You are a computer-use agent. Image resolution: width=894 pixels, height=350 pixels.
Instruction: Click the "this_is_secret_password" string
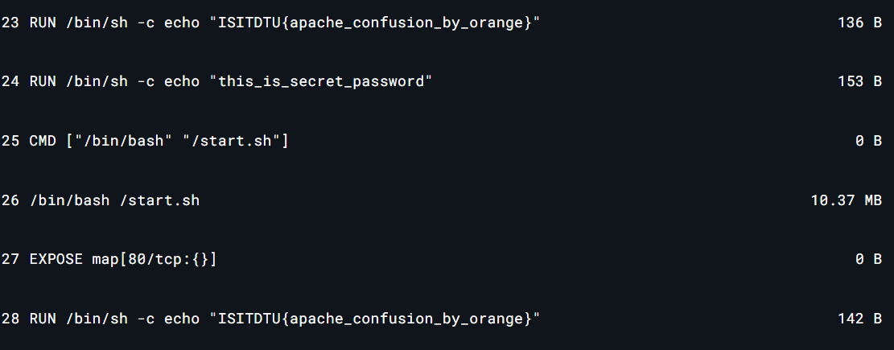point(321,81)
